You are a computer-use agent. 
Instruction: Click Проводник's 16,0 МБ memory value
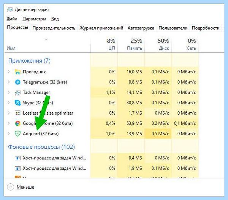(134, 72)
